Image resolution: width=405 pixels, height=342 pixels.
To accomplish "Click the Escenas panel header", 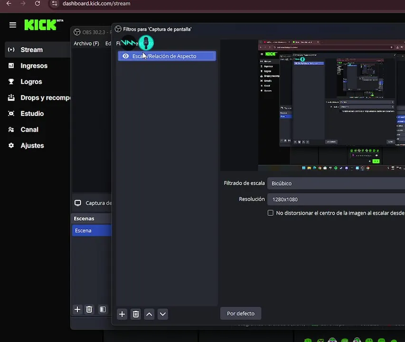I will point(92,218).
